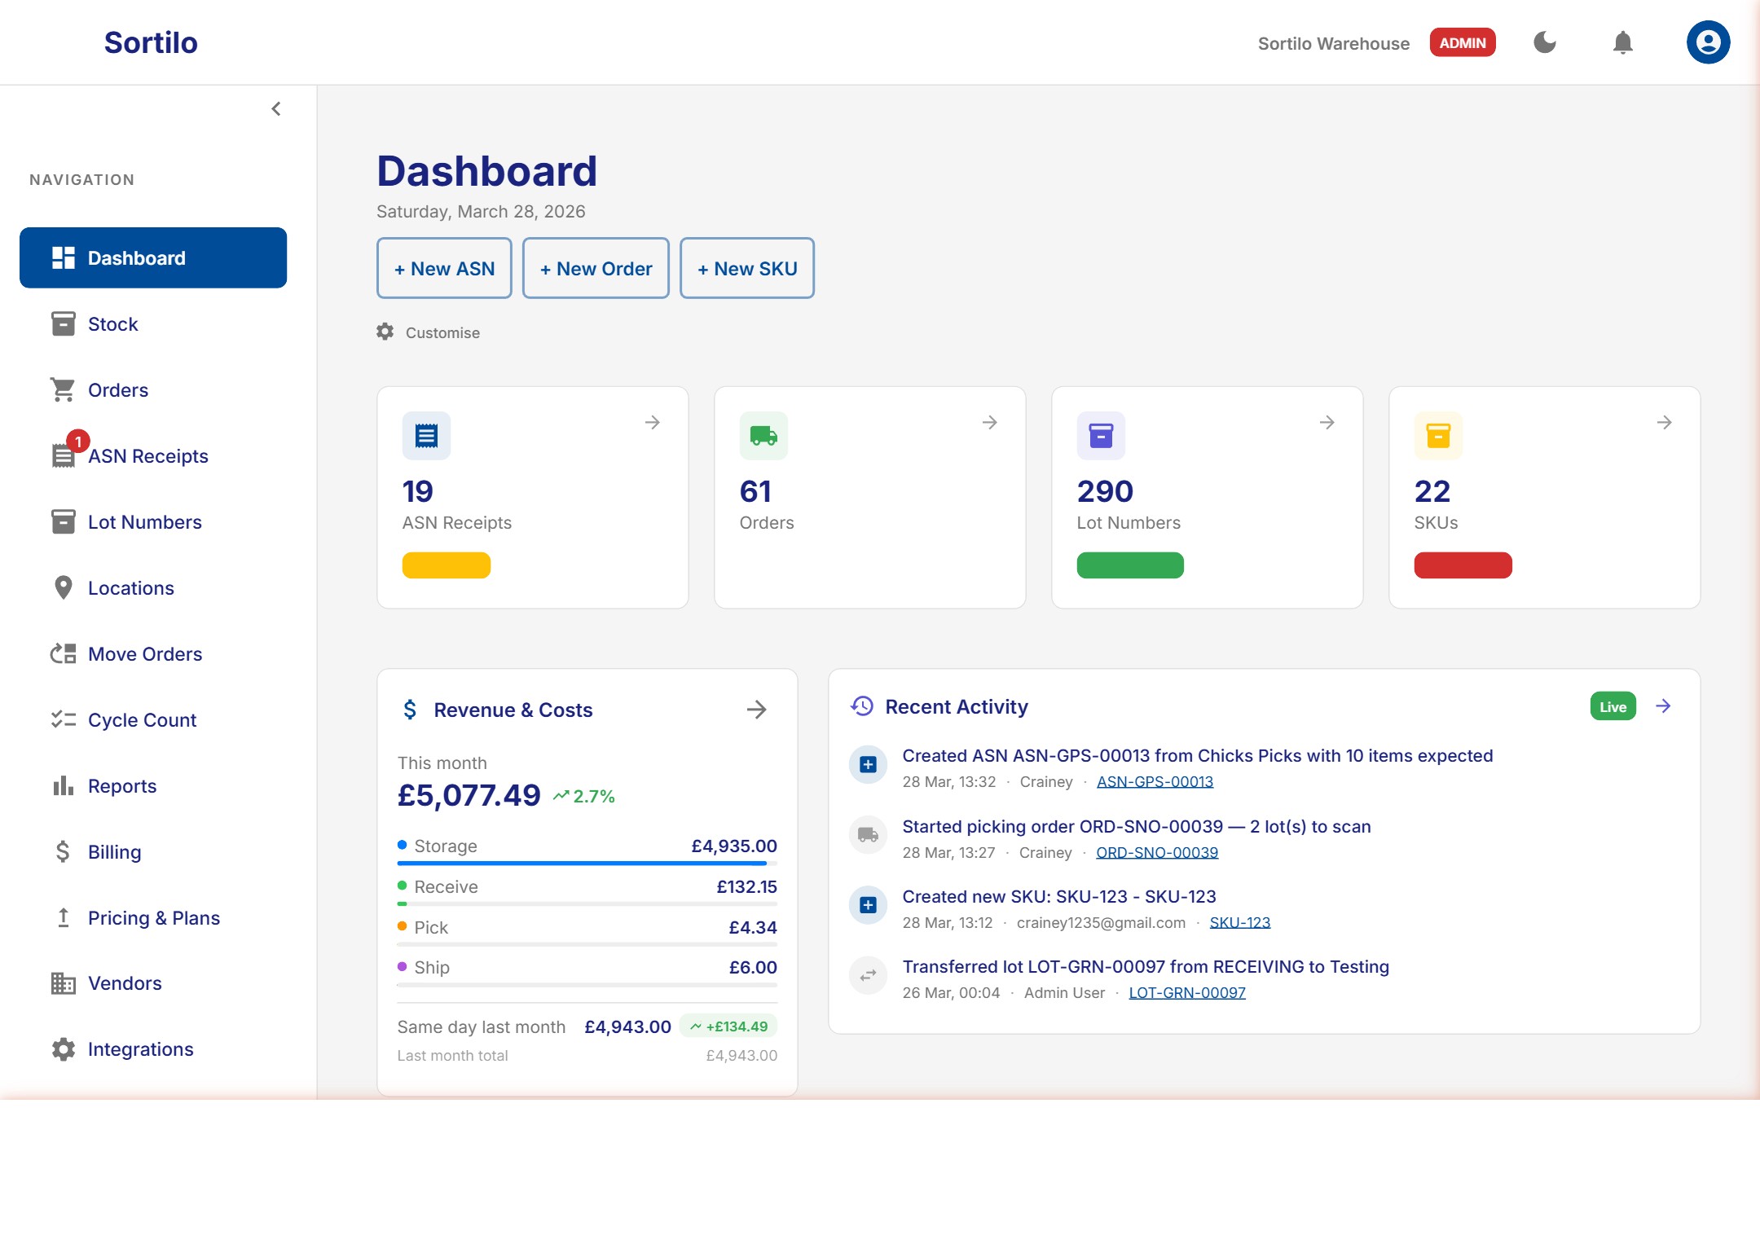Screen dimensions: 1760x1244
Task: Open Locations page from sidebar
Action: [153, 588]
